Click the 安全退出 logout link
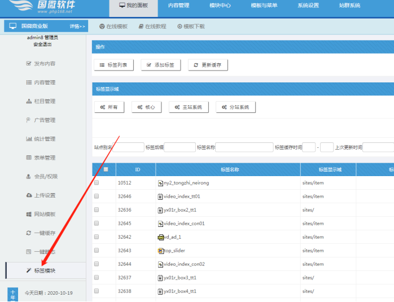 (x=43, y=44)
